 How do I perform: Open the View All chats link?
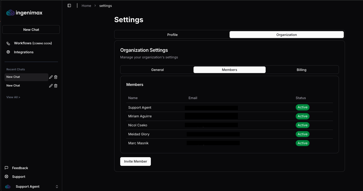pos(13,97)
